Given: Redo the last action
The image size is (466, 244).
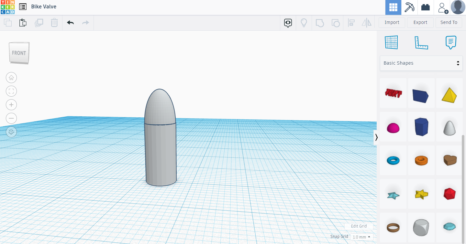Looking at the screenshot, I should (x=85, y=23).
